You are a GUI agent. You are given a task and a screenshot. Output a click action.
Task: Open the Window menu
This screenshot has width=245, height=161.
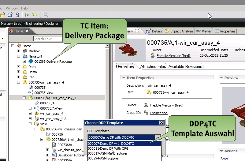[x=12, y=8]
